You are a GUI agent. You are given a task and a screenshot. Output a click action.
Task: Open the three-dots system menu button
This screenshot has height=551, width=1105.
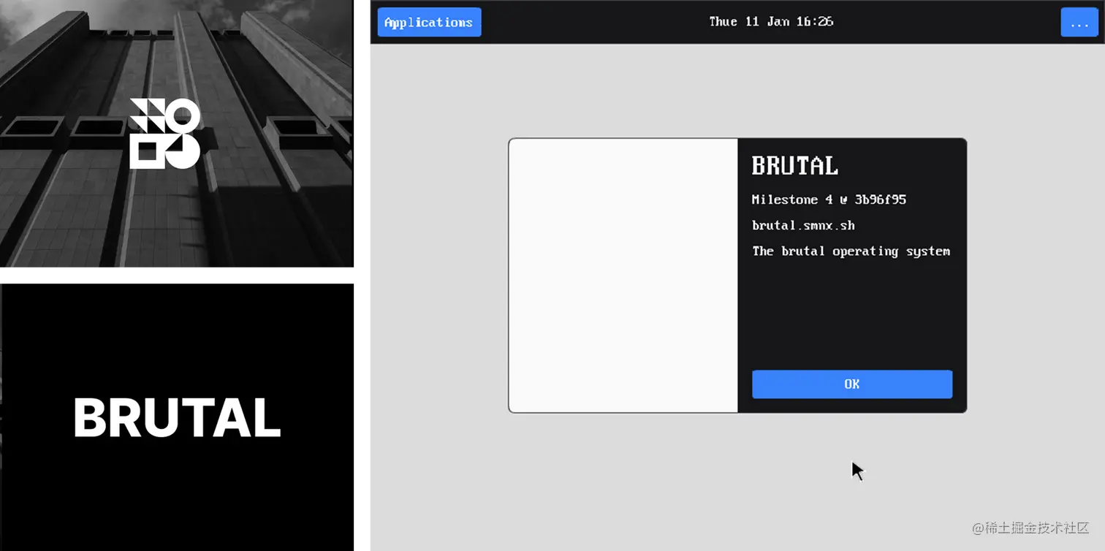(1079, 22)
